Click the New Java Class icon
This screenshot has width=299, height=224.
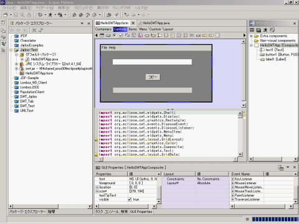[88, 15]
